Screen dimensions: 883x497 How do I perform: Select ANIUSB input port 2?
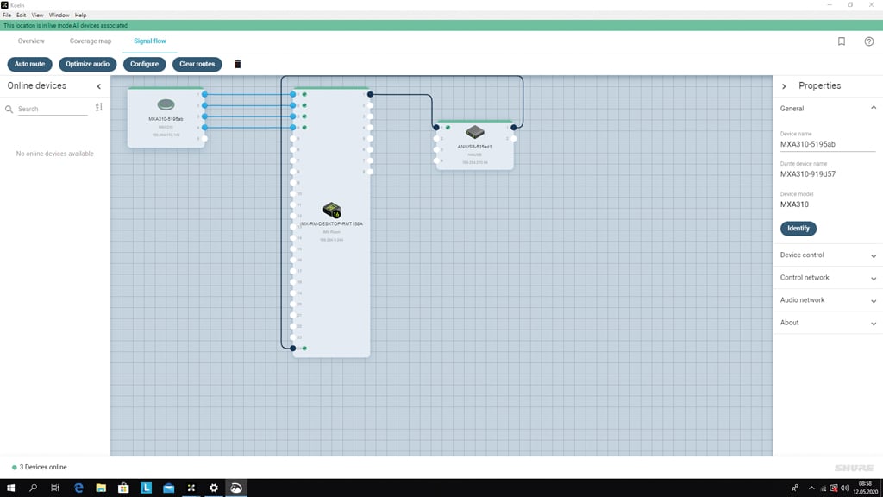point(436,139)
